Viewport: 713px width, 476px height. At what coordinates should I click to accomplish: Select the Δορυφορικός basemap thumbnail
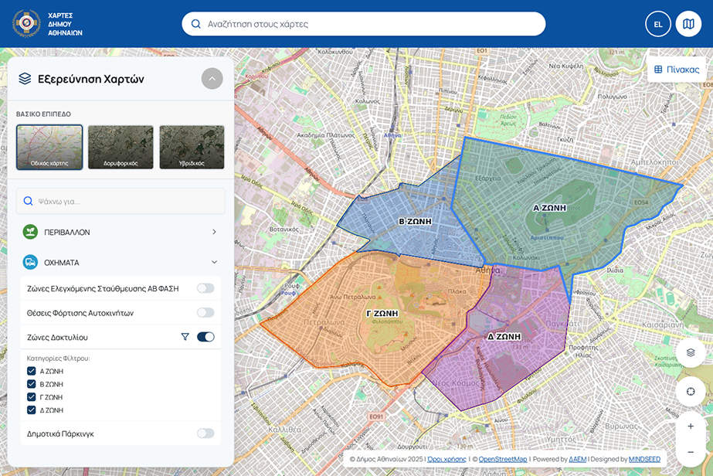click(x=121, y=148)
